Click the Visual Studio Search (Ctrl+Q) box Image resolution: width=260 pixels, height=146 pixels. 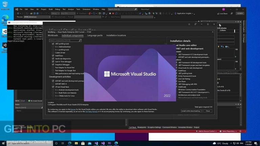click(122, 9)
